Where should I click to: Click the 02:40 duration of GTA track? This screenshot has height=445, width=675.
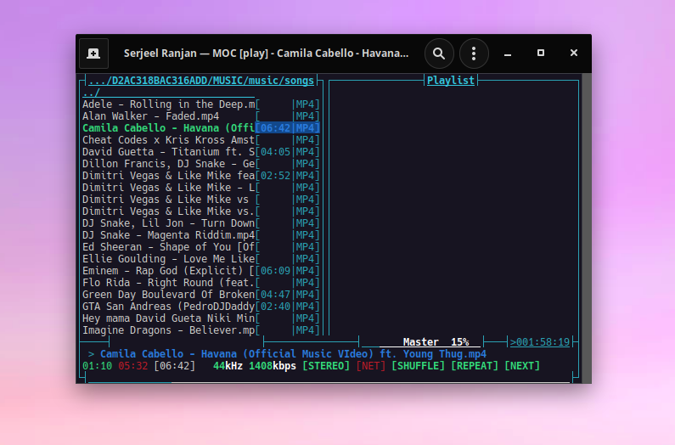coord(275,307)
